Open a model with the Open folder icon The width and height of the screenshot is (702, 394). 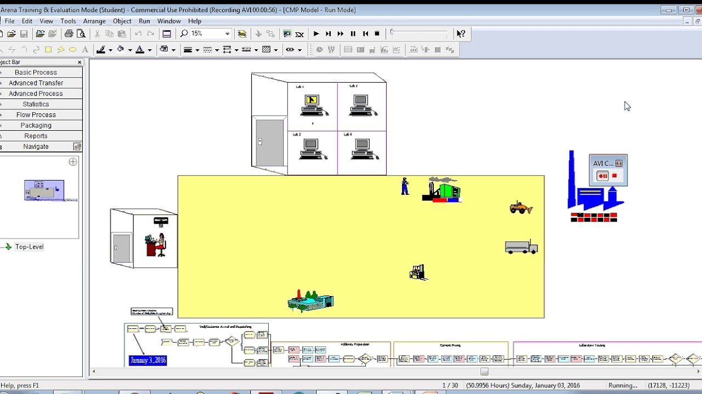(x=12, y=34)
